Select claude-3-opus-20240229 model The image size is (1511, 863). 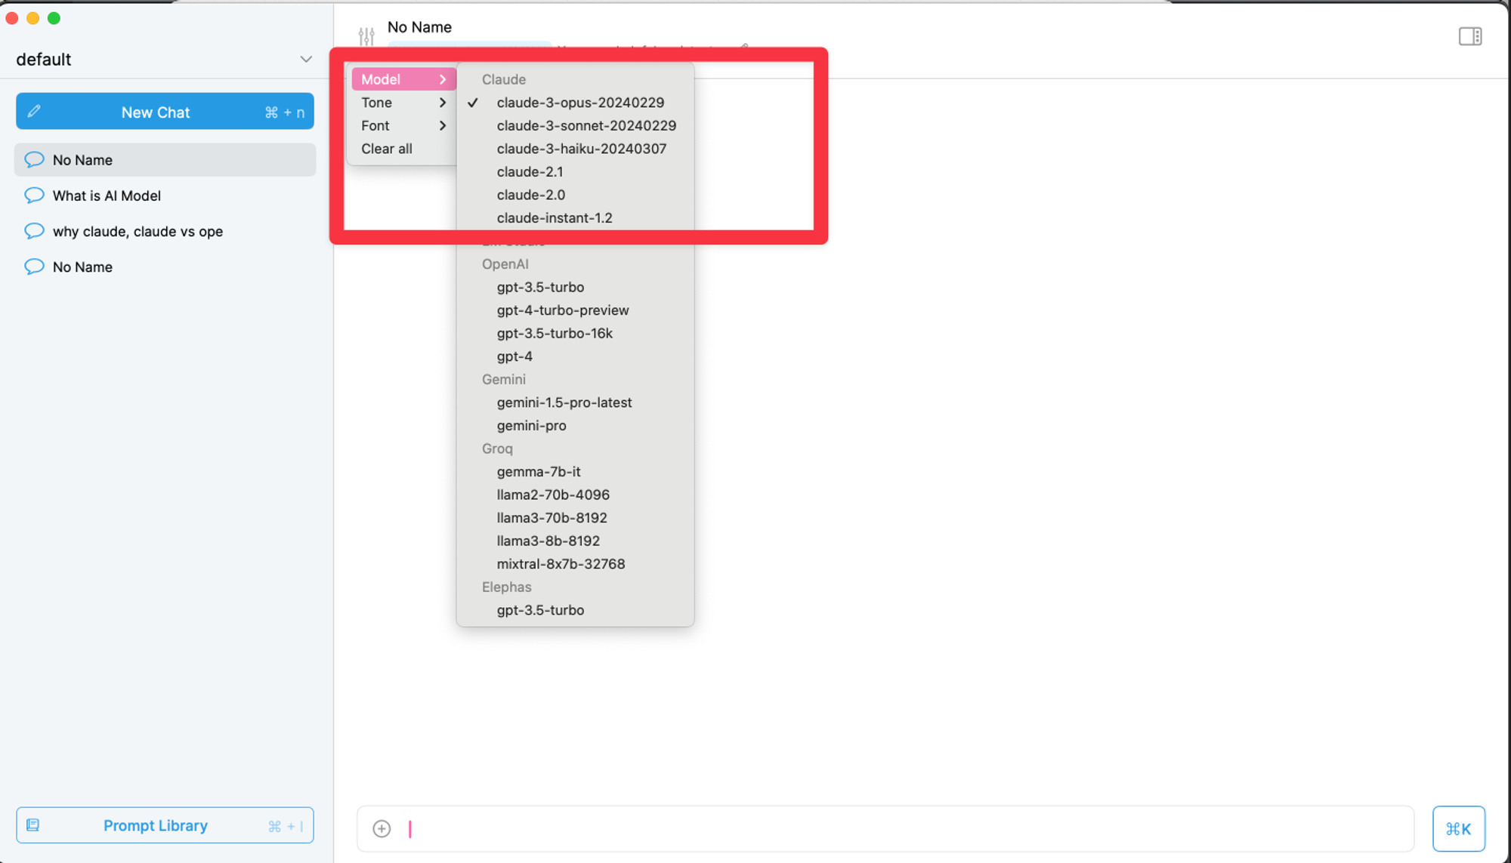(x=580, y=102)
